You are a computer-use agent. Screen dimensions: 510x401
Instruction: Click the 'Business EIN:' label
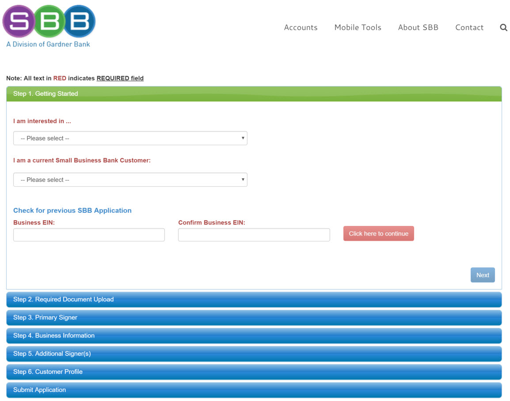point(34,223)
